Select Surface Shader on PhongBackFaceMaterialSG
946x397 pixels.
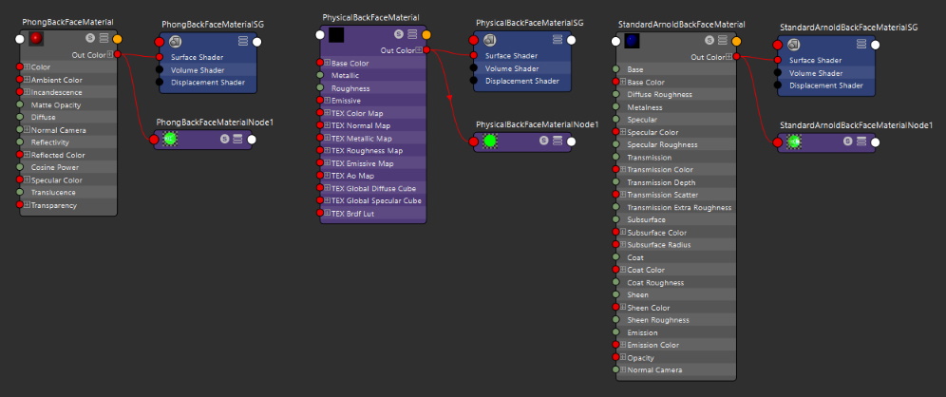click(x=208, y=57)
